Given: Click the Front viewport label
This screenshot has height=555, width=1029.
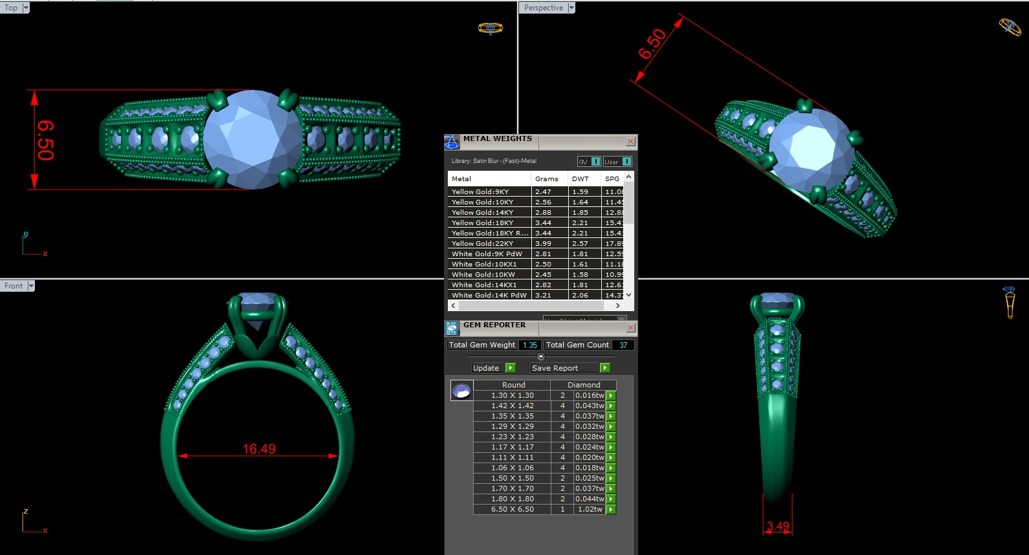Looking at the screenshot, I should 14,286.
